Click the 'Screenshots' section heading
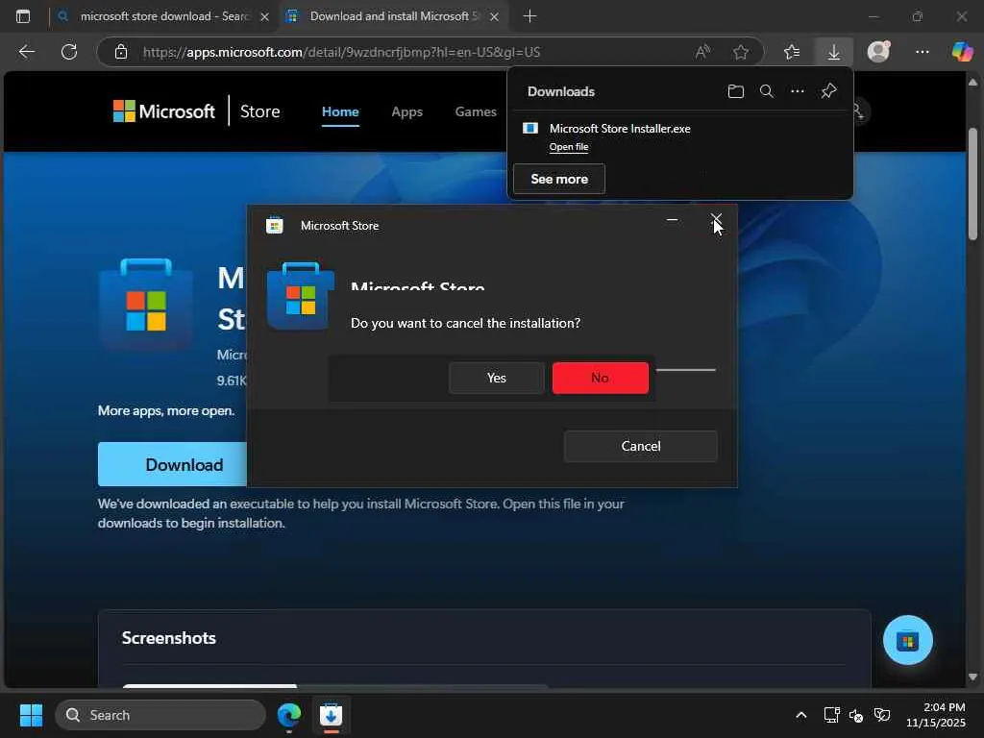The width and height of the screenshot is (984, 738). (169, 638)
